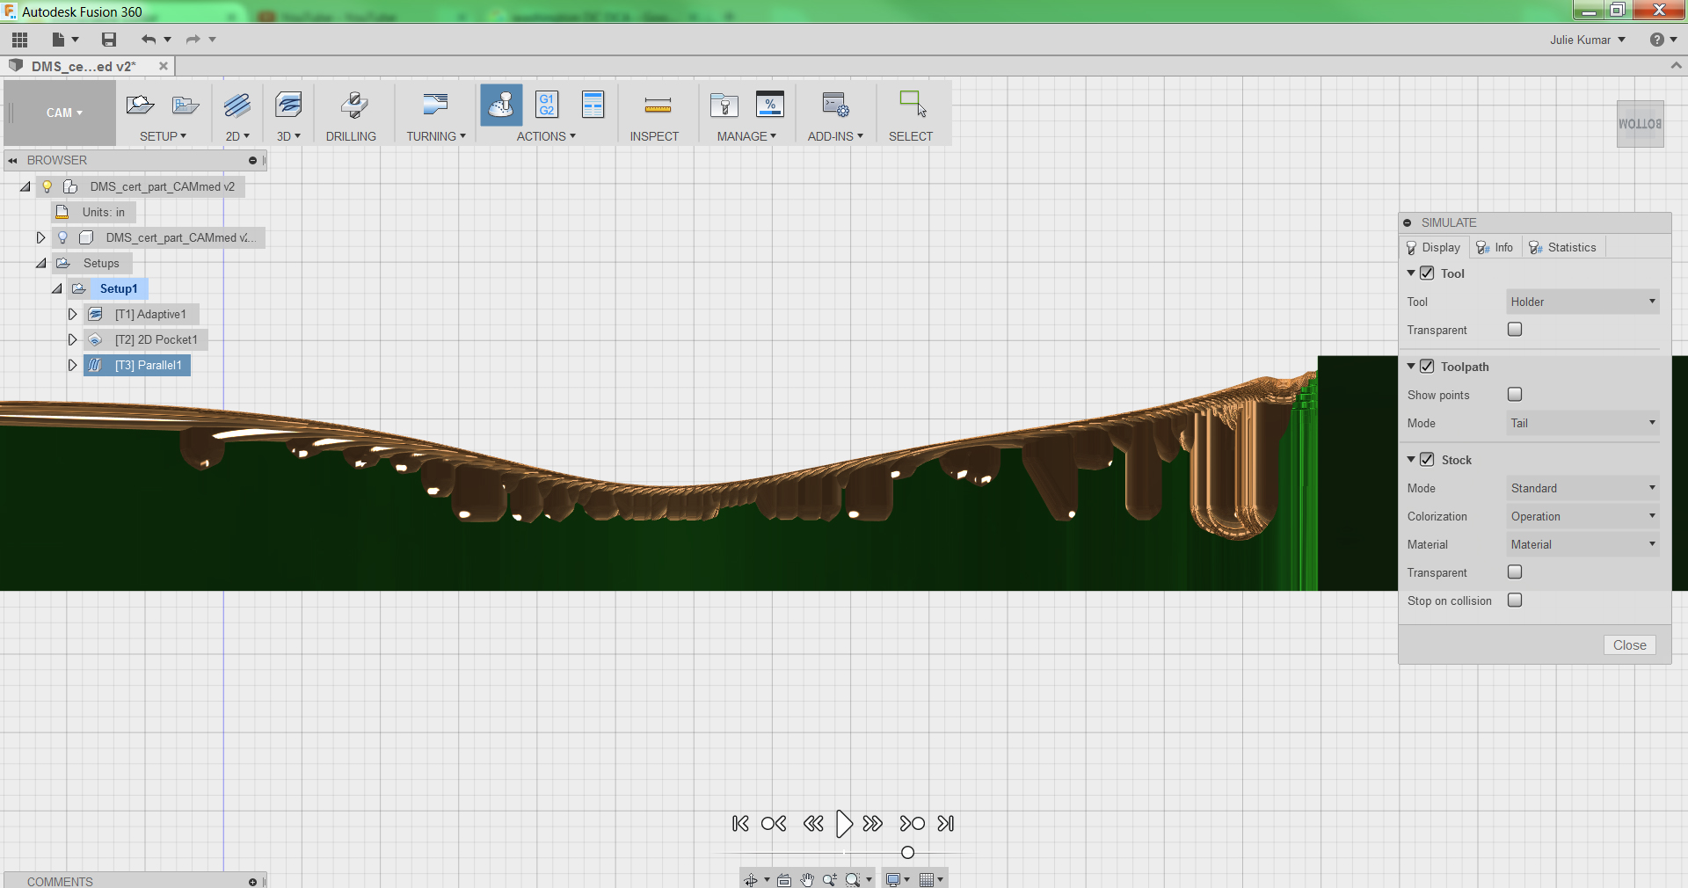Click the Drilling tool icon
The height and width of the screenshot is (888, 1688).
click(x=353, y=106)
